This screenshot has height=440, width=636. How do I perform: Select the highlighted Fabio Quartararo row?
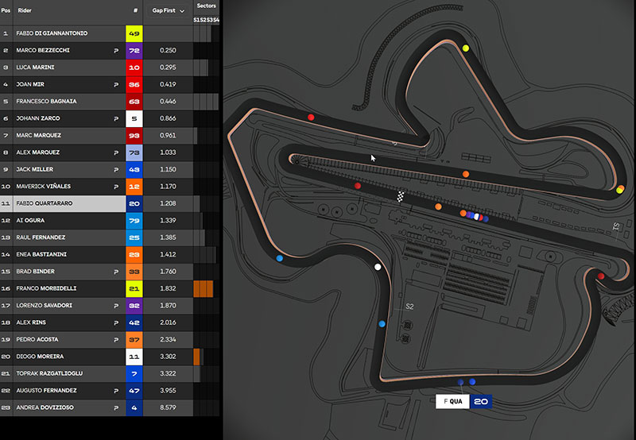point(62,203)
